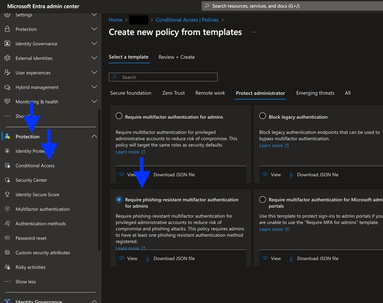Click external link icon next to Block legacy Learn more
This screenshot has width=383, height=303.
[287, 145]
